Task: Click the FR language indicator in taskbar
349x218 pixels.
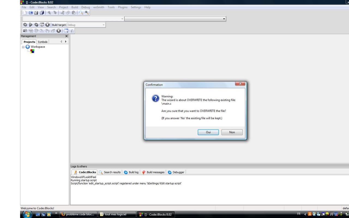Action: coord(299,214)
